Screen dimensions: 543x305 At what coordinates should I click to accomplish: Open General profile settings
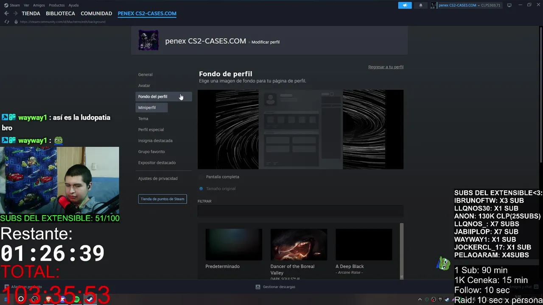point(145,75)
